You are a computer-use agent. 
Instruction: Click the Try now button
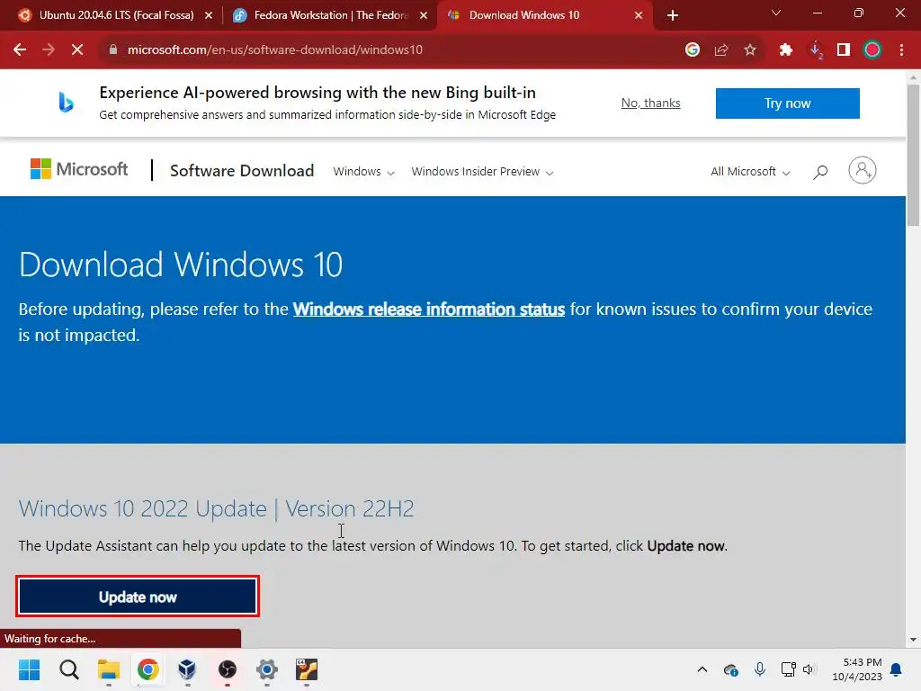[787, 103]
